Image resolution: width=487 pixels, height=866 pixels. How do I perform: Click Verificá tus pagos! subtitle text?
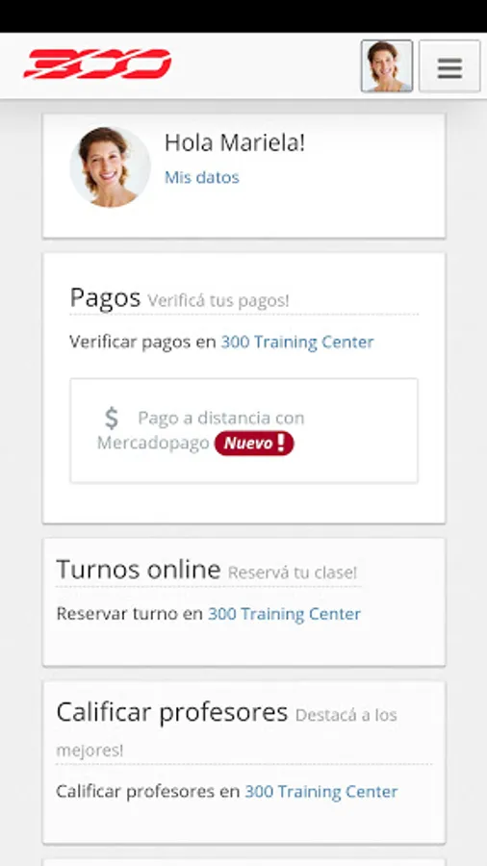218,301
